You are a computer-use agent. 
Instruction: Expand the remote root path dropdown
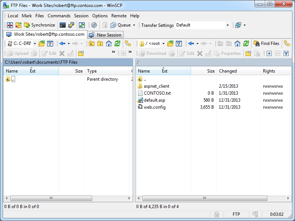(x=163, y=43)
